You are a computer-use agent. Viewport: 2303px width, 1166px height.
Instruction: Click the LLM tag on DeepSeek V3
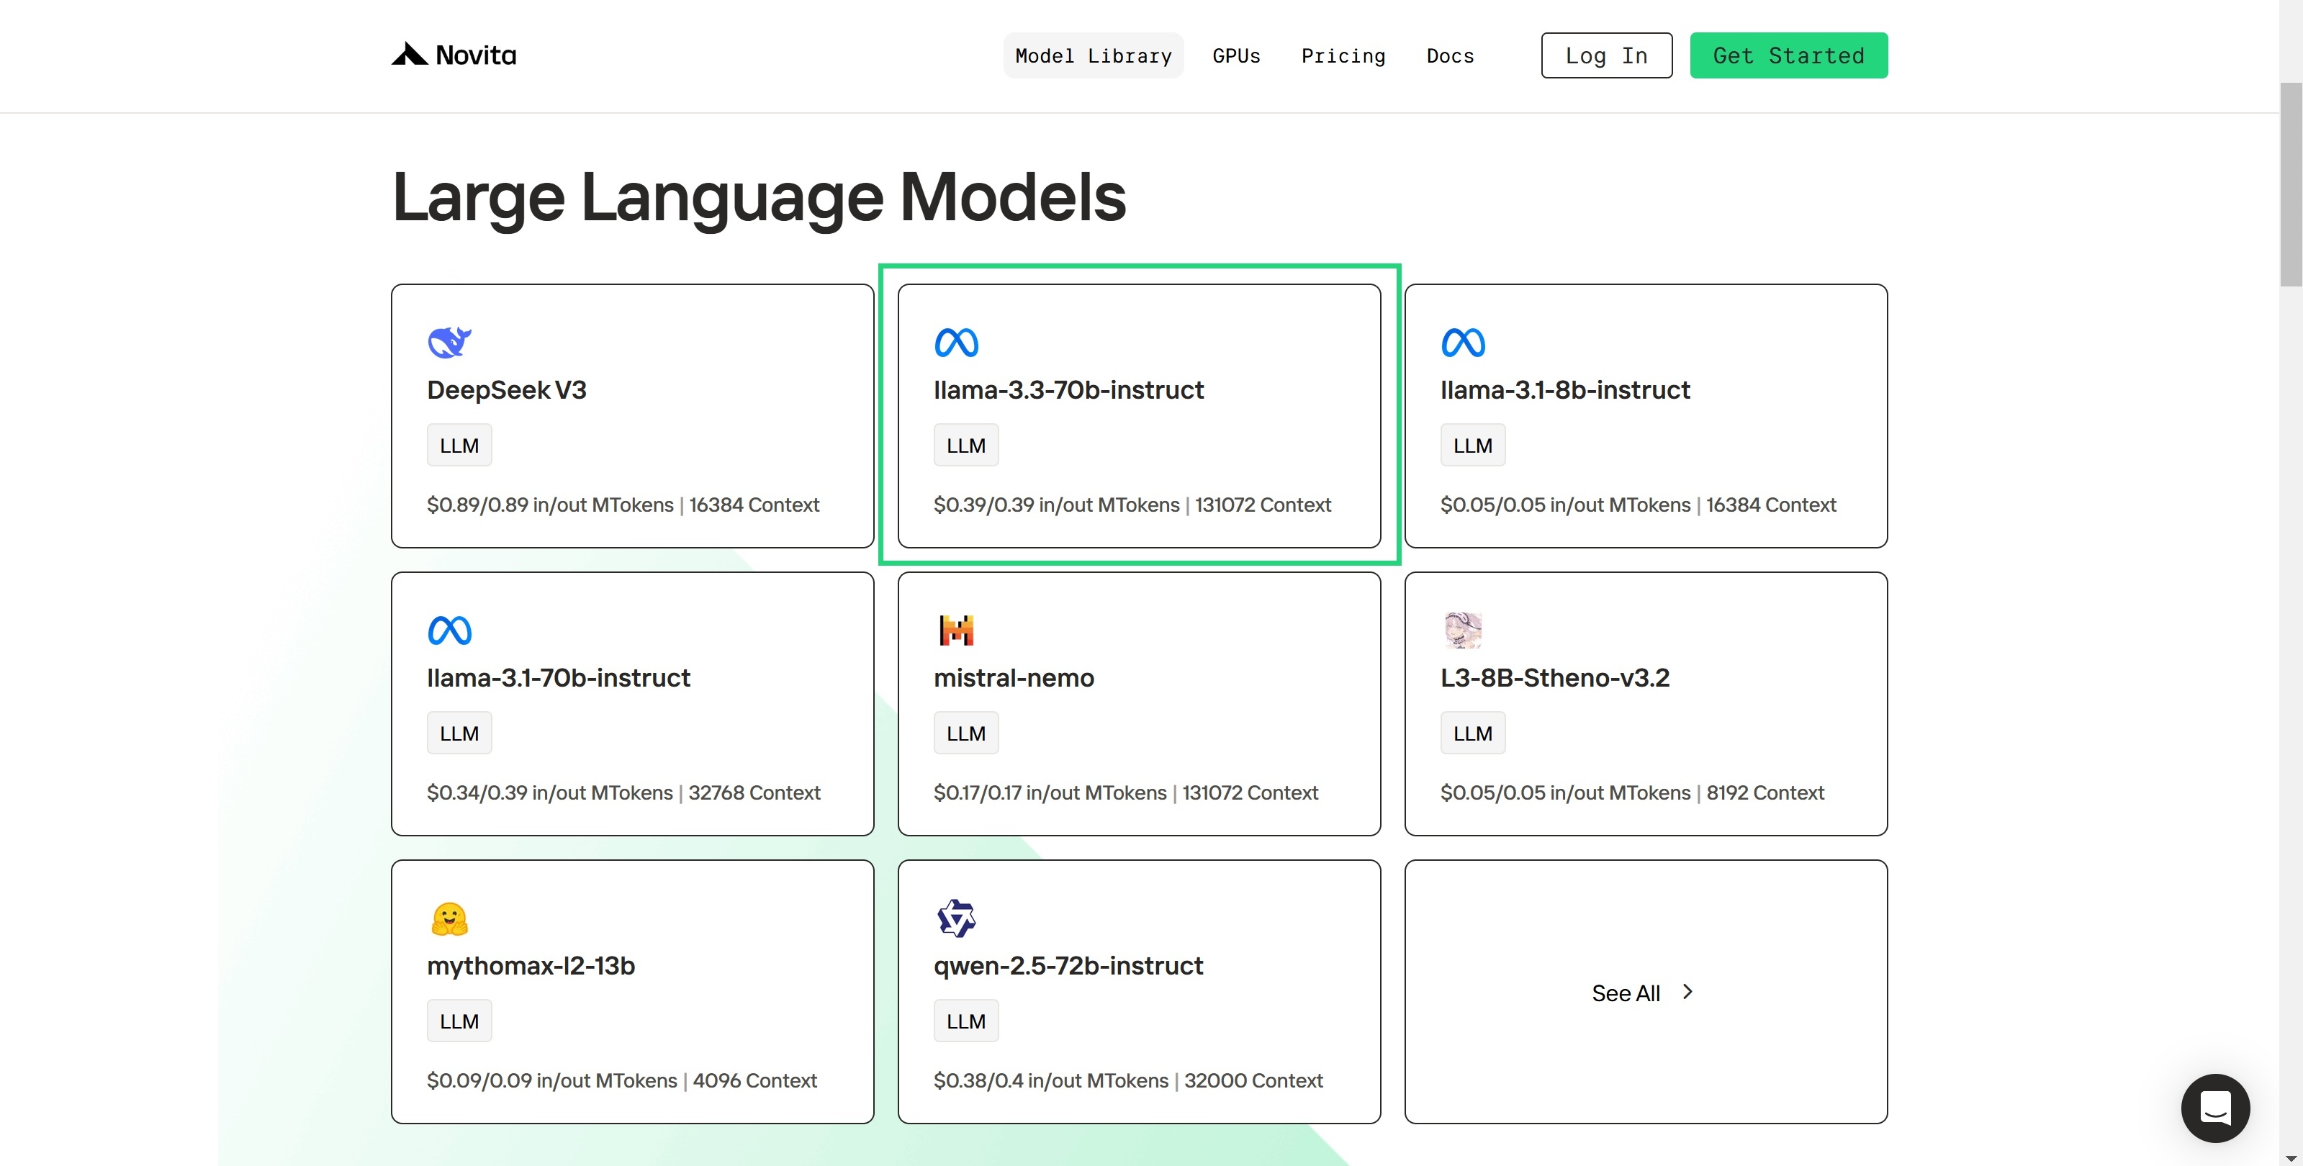coord(459,445)
